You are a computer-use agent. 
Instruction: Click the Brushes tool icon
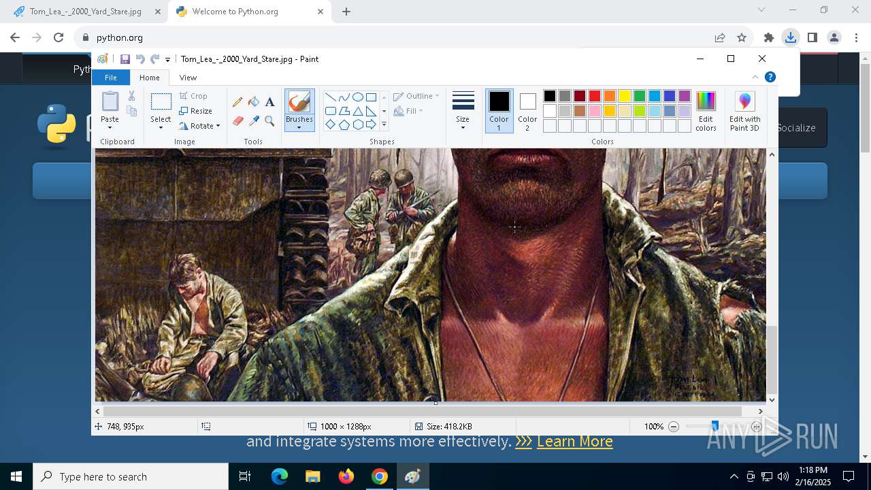299,102
